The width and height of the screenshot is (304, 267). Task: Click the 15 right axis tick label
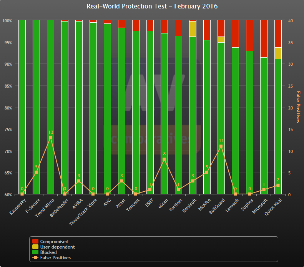pyautogui.click(x=291, y=129)
